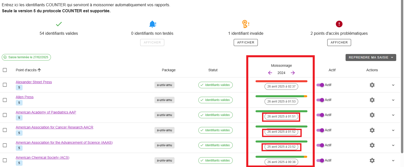Check the select-all header checkbox
This screenshot has width=404, height=167.
pyautogui.click(x=5, y=70)
